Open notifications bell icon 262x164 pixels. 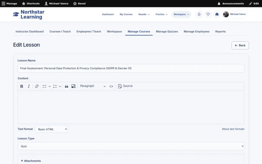199,14
